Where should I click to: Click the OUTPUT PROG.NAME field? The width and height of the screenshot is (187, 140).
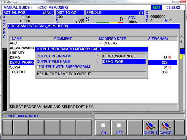tap(124, 56)
